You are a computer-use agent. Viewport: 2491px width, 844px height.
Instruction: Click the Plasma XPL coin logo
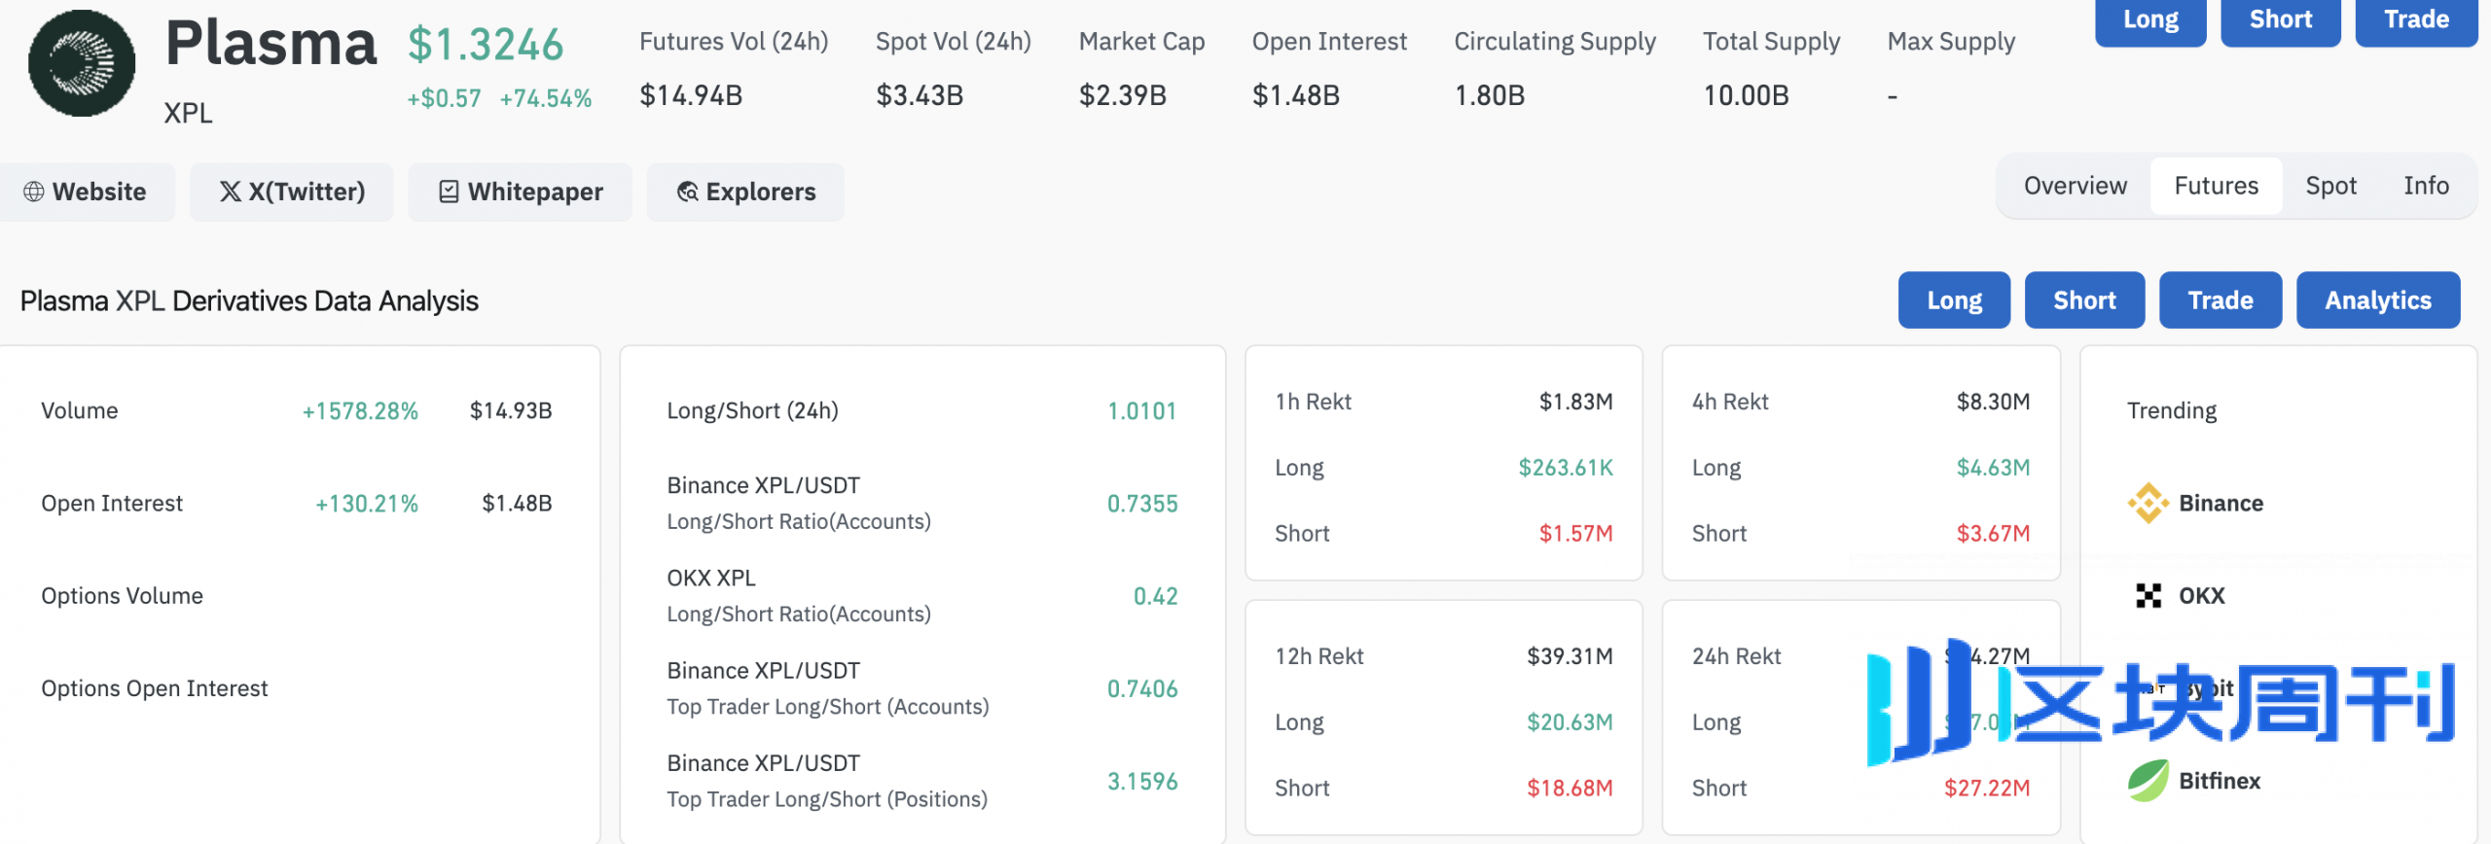pos(82,64)
